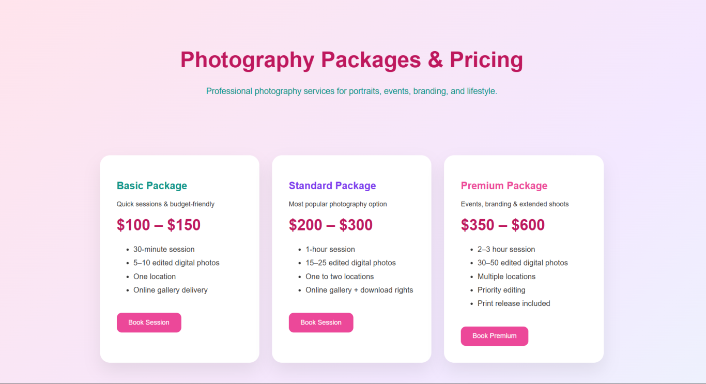Click the Book Premium button

click(x=494, y=336)
